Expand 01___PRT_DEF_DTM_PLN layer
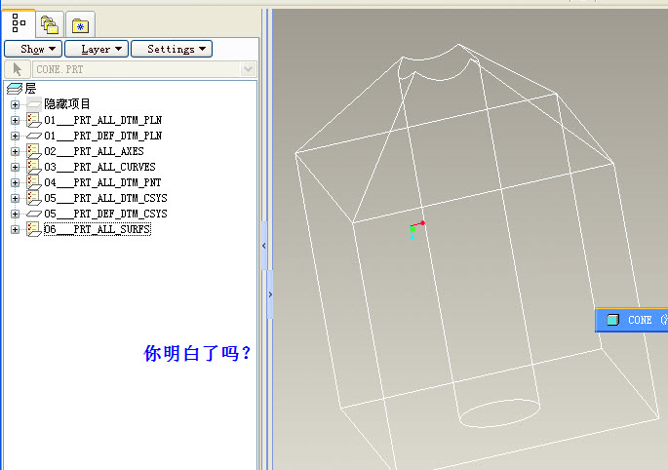The width and height of the screenshot is (668, 470). pos(15,136)
